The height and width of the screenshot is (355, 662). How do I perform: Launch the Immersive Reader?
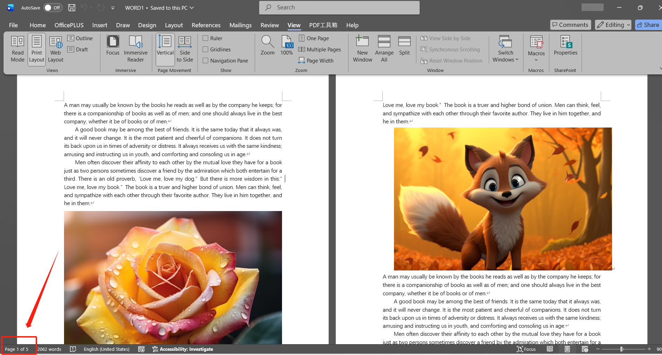pyautogui.click(x=135, y=49)
